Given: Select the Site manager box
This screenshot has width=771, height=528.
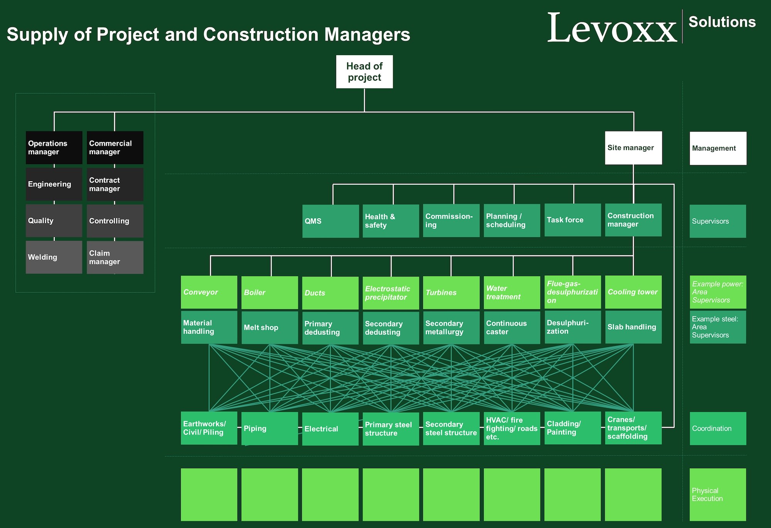Looking at the screenshot, I should 633,148.
